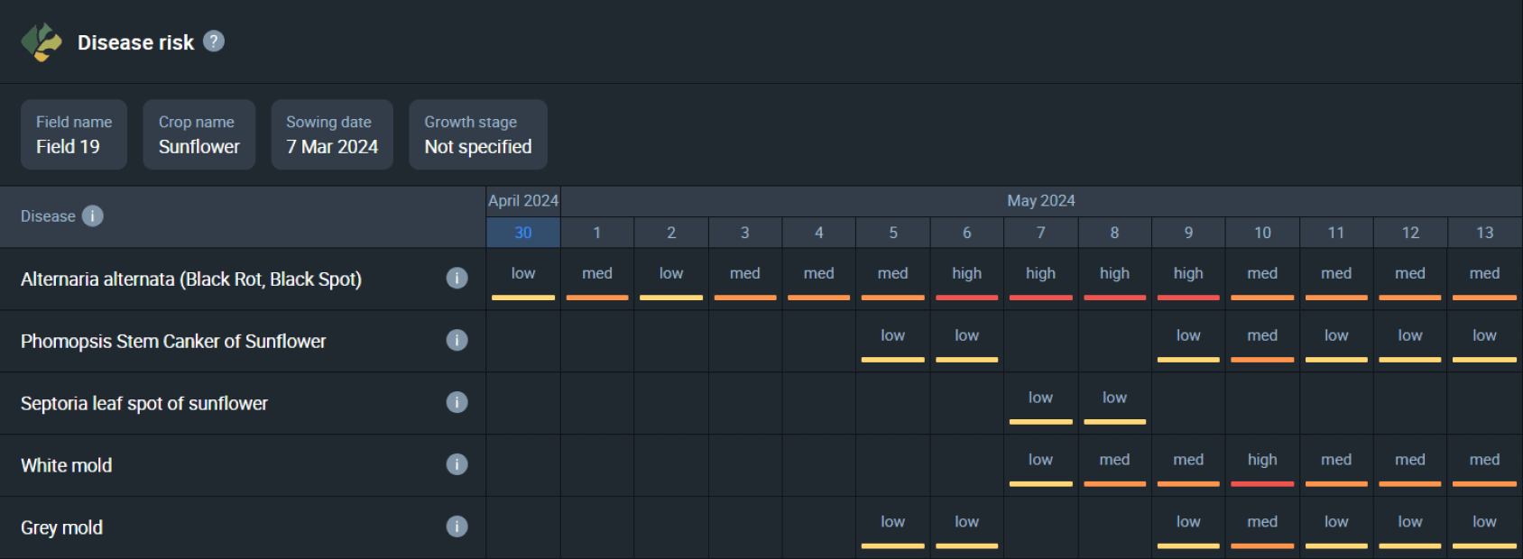This screenshot has width=1523, height=559.
Task: Click the Growth stage Not specified chip
Action: pos(478,134)
